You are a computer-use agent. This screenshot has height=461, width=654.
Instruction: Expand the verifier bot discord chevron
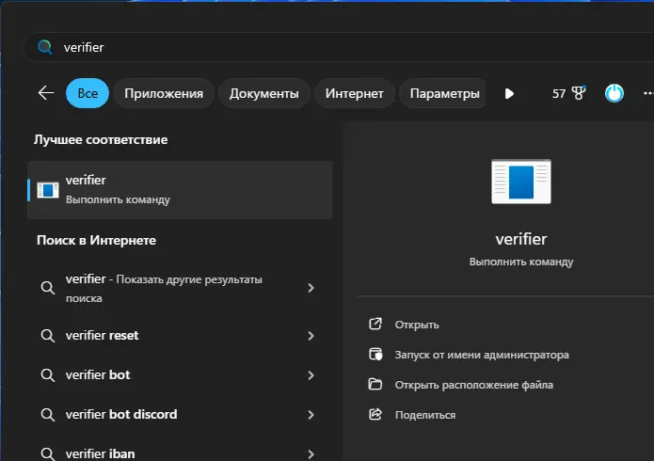(x=311, y=415)
